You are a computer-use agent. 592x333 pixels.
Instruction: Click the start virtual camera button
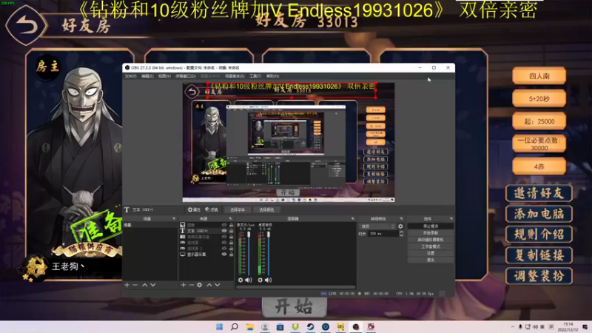tap(431, 240)
